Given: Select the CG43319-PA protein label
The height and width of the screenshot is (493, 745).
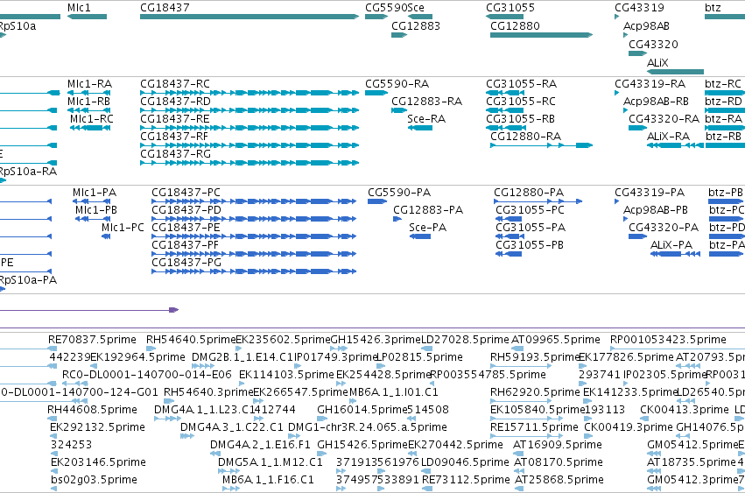Looking at the screenshot, I should [650, 193].
